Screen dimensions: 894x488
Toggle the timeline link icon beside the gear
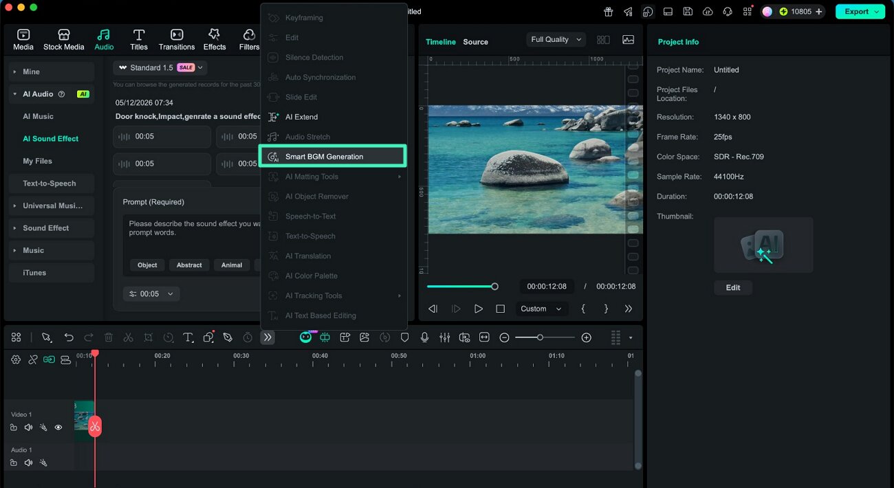tap(32, 359)
